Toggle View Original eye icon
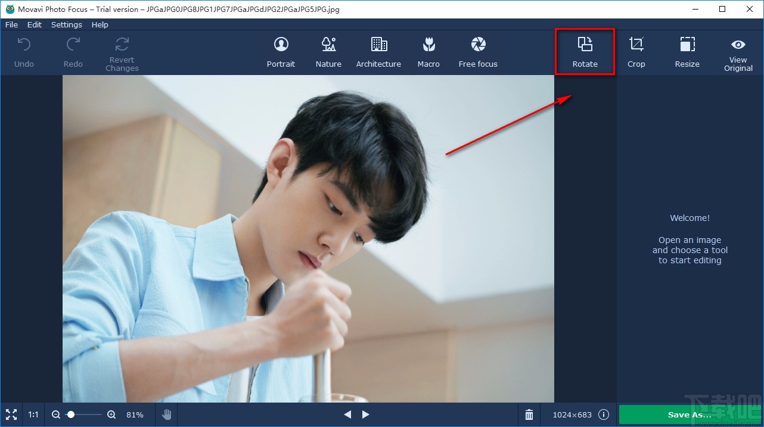The height and width of the screenshot is (427, 764). 738,45
